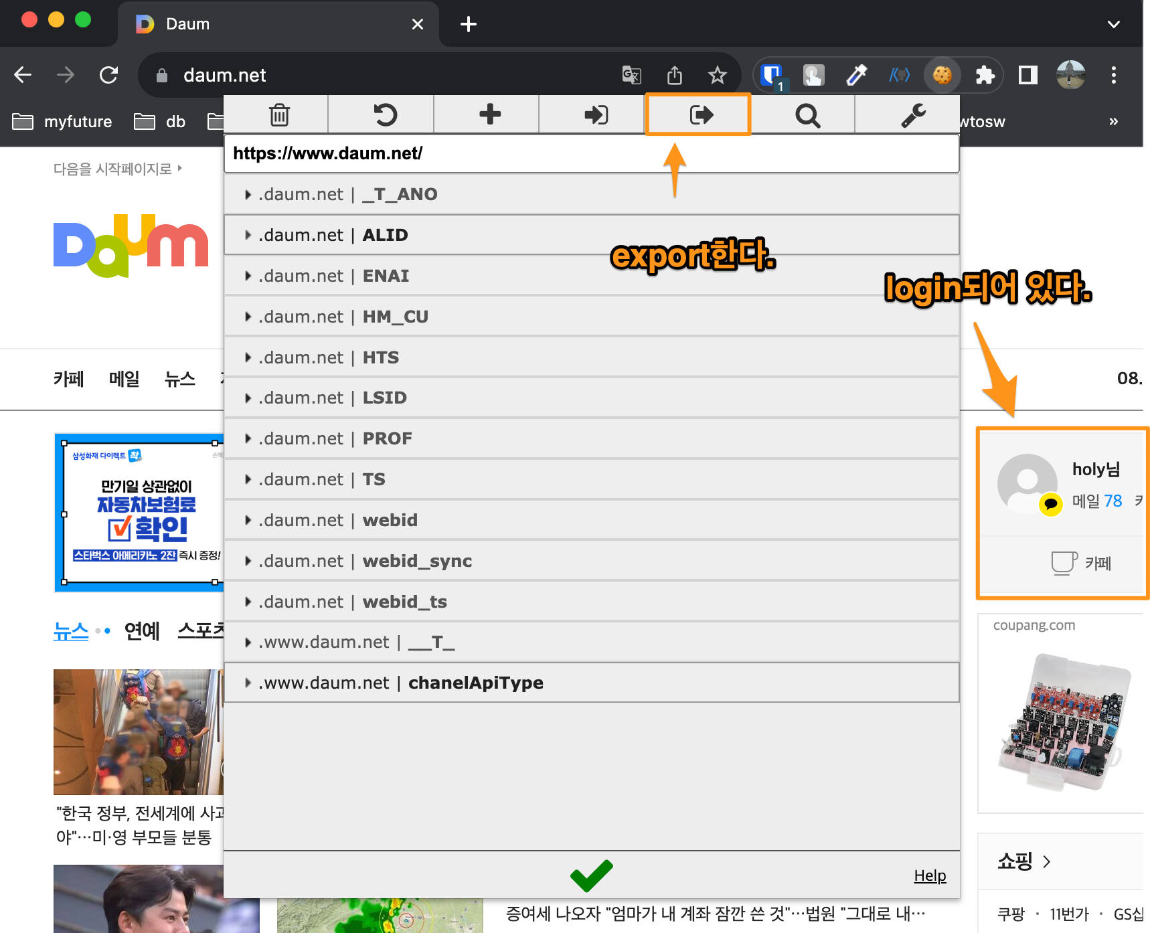Open the 카페 menu on Daum page
The width and height of the screenshot is (1150, 933).
click(68, 379)
